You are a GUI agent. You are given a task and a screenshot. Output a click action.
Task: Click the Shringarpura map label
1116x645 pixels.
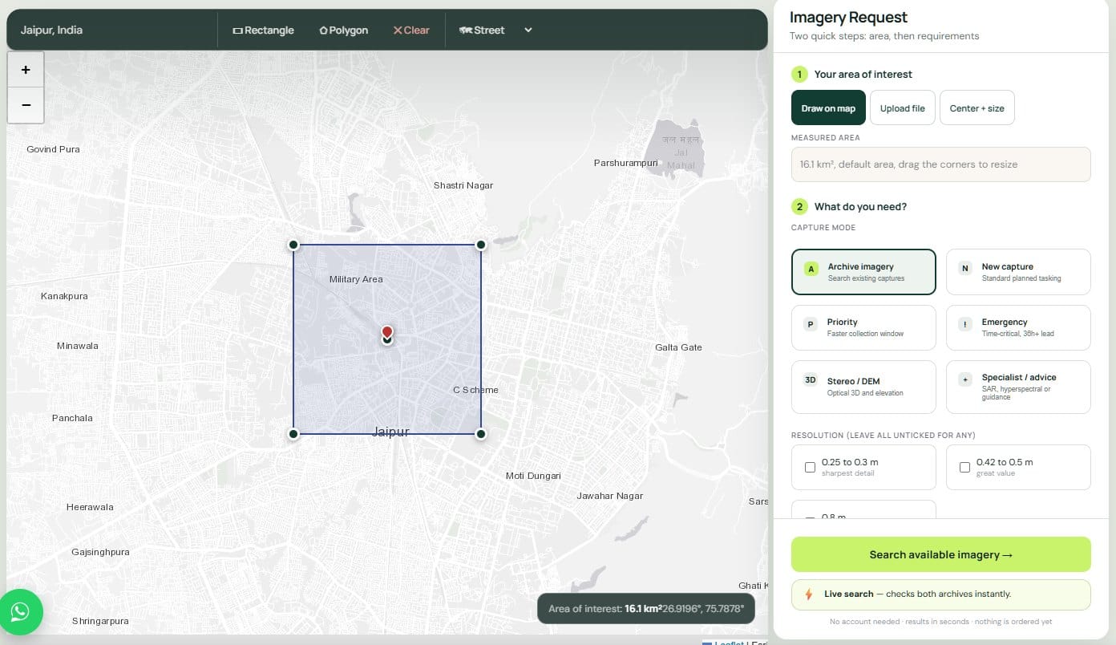[100, 621]
